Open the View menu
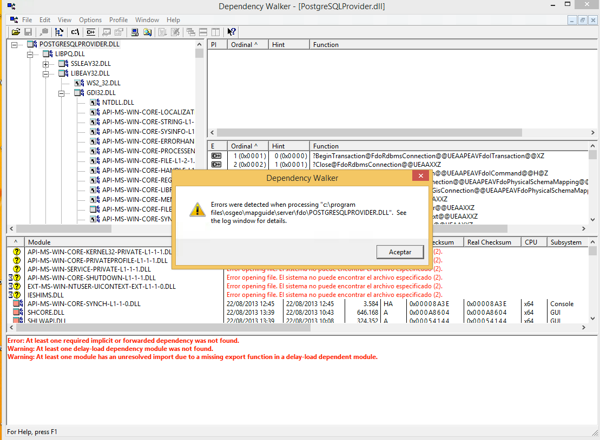The width and height of the screenshot is (600, 440). tap(65, 20)
